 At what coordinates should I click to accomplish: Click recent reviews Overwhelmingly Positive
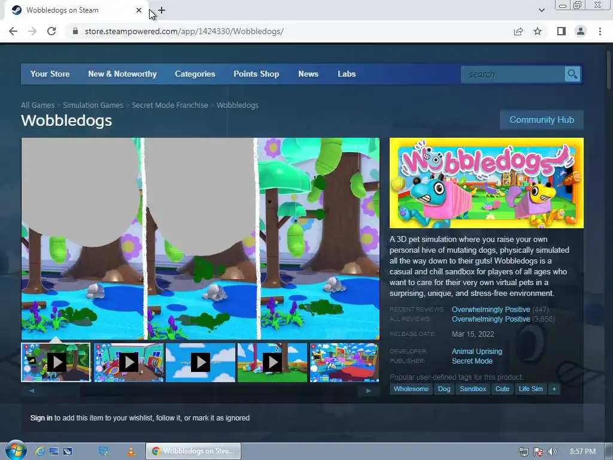coord(491,310)
